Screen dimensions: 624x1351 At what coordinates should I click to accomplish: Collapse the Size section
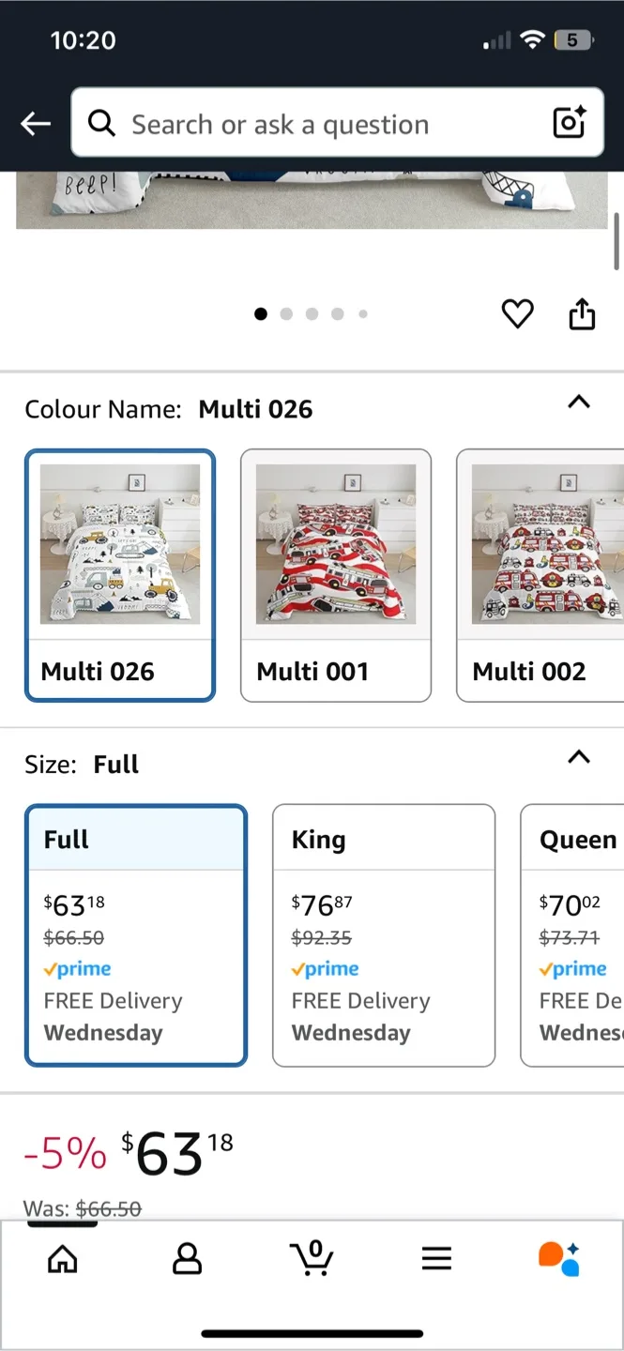click(x=579, y=757)
